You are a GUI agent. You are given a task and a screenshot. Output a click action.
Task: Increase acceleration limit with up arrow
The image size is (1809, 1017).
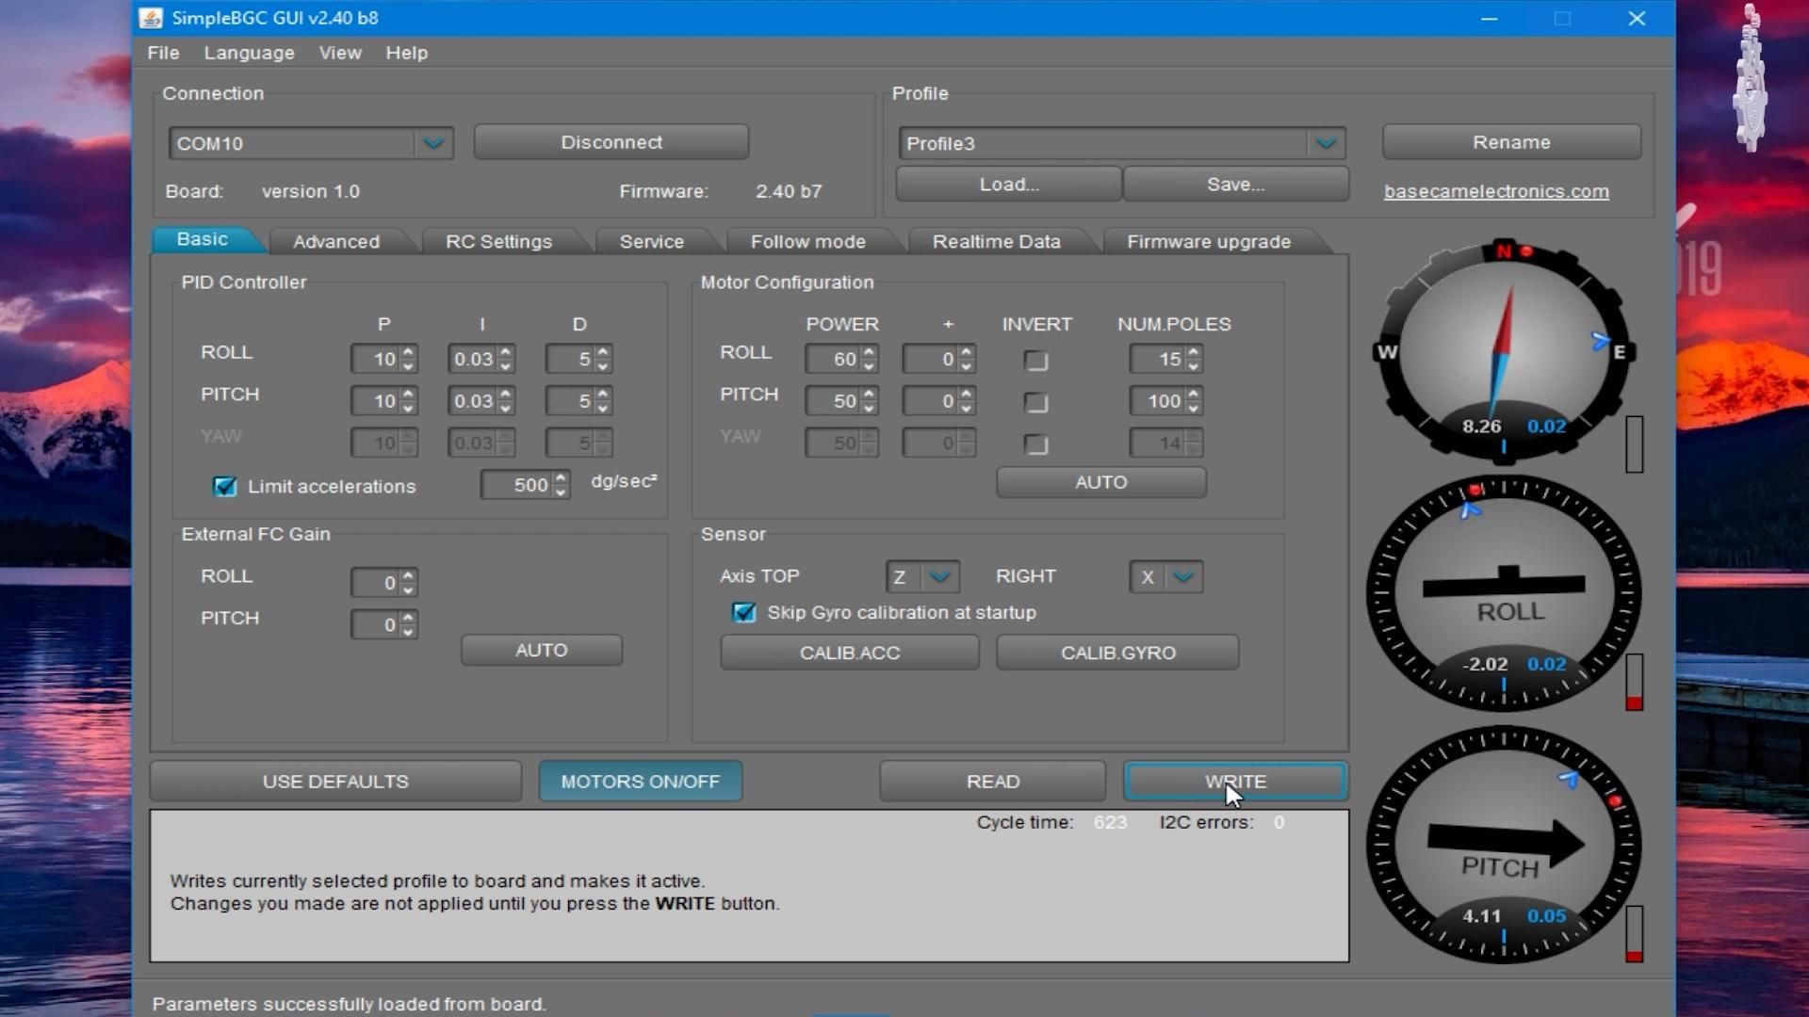coord(562,478)
